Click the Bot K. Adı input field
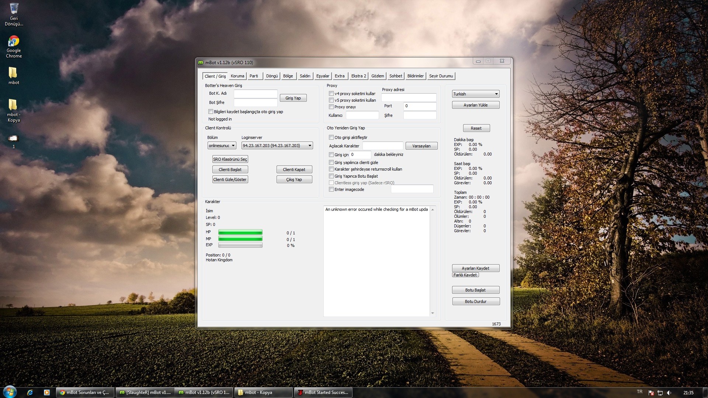708x398 pixels. [256, 94]
